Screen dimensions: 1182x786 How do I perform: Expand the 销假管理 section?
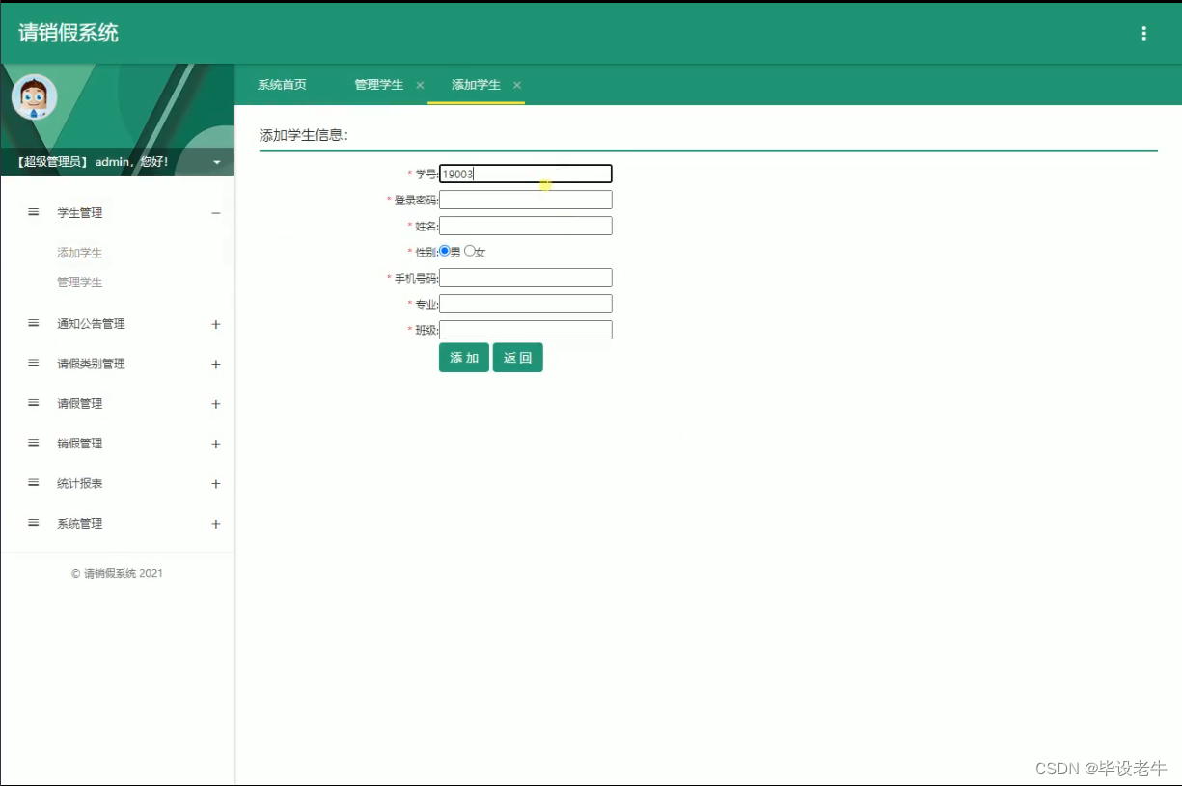click(x=216, y=445)
